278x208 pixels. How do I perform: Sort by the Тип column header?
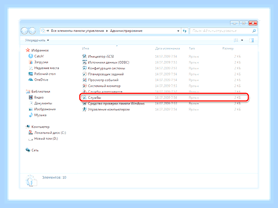tap(192, 49)
